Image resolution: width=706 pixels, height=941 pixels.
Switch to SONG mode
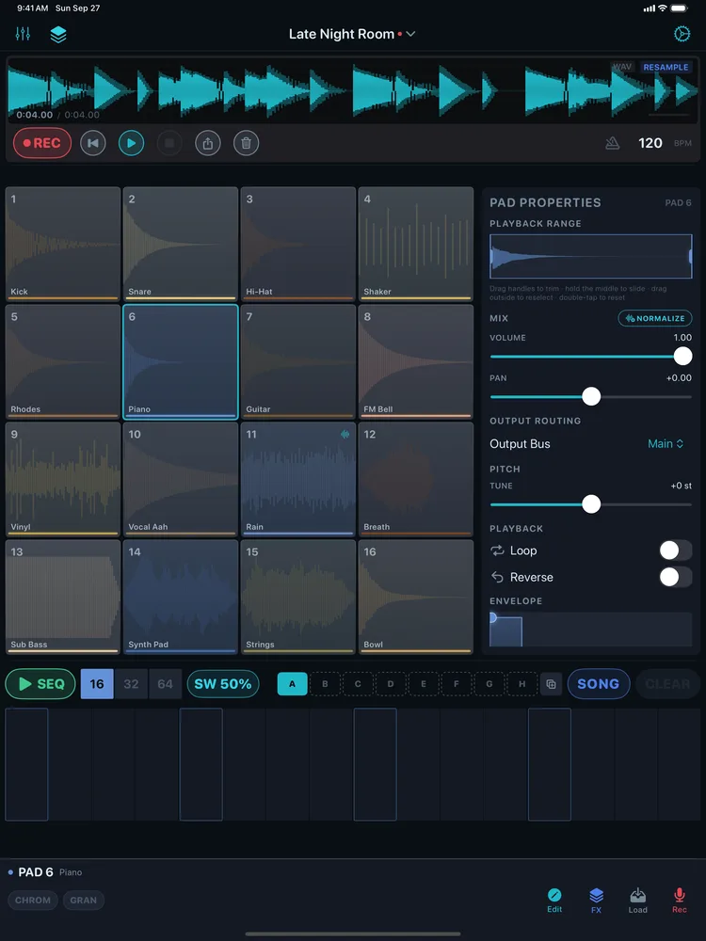pos(598,683)
